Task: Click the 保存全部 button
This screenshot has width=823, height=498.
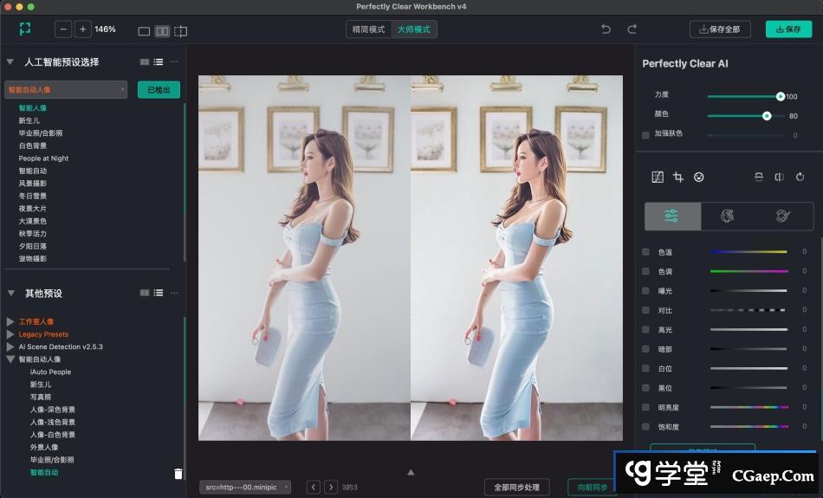Action: pos(719,29)
